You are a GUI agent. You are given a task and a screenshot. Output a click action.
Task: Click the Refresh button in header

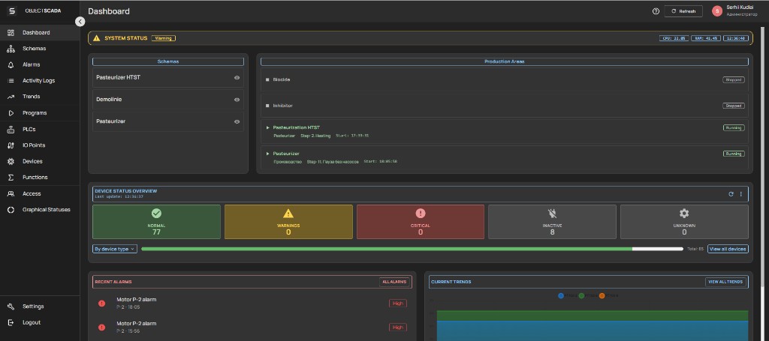(x=683, y=11)
